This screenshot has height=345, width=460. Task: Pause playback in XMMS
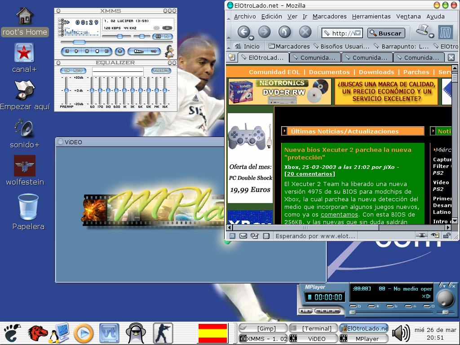pyautogui.click(x=87, y=51)
